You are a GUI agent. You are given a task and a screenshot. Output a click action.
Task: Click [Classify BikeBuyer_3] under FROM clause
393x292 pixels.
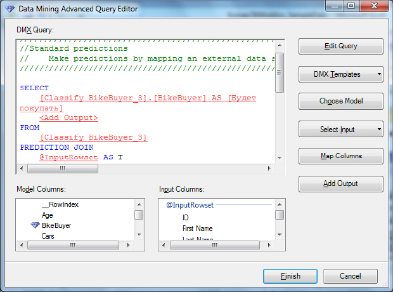click(x=93, y=138)
